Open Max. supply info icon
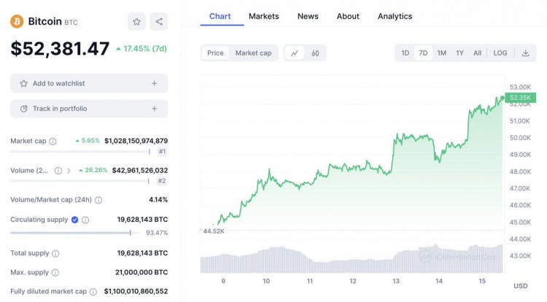This screenshot has height=302, width=547. pos(55,273)
